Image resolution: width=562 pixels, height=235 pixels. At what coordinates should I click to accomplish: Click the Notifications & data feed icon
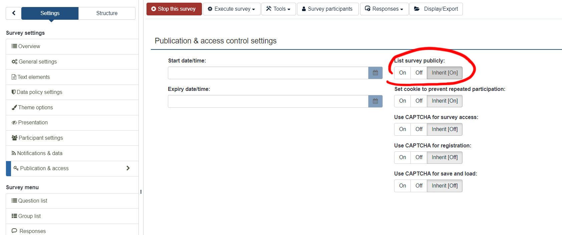pos(14,153)
